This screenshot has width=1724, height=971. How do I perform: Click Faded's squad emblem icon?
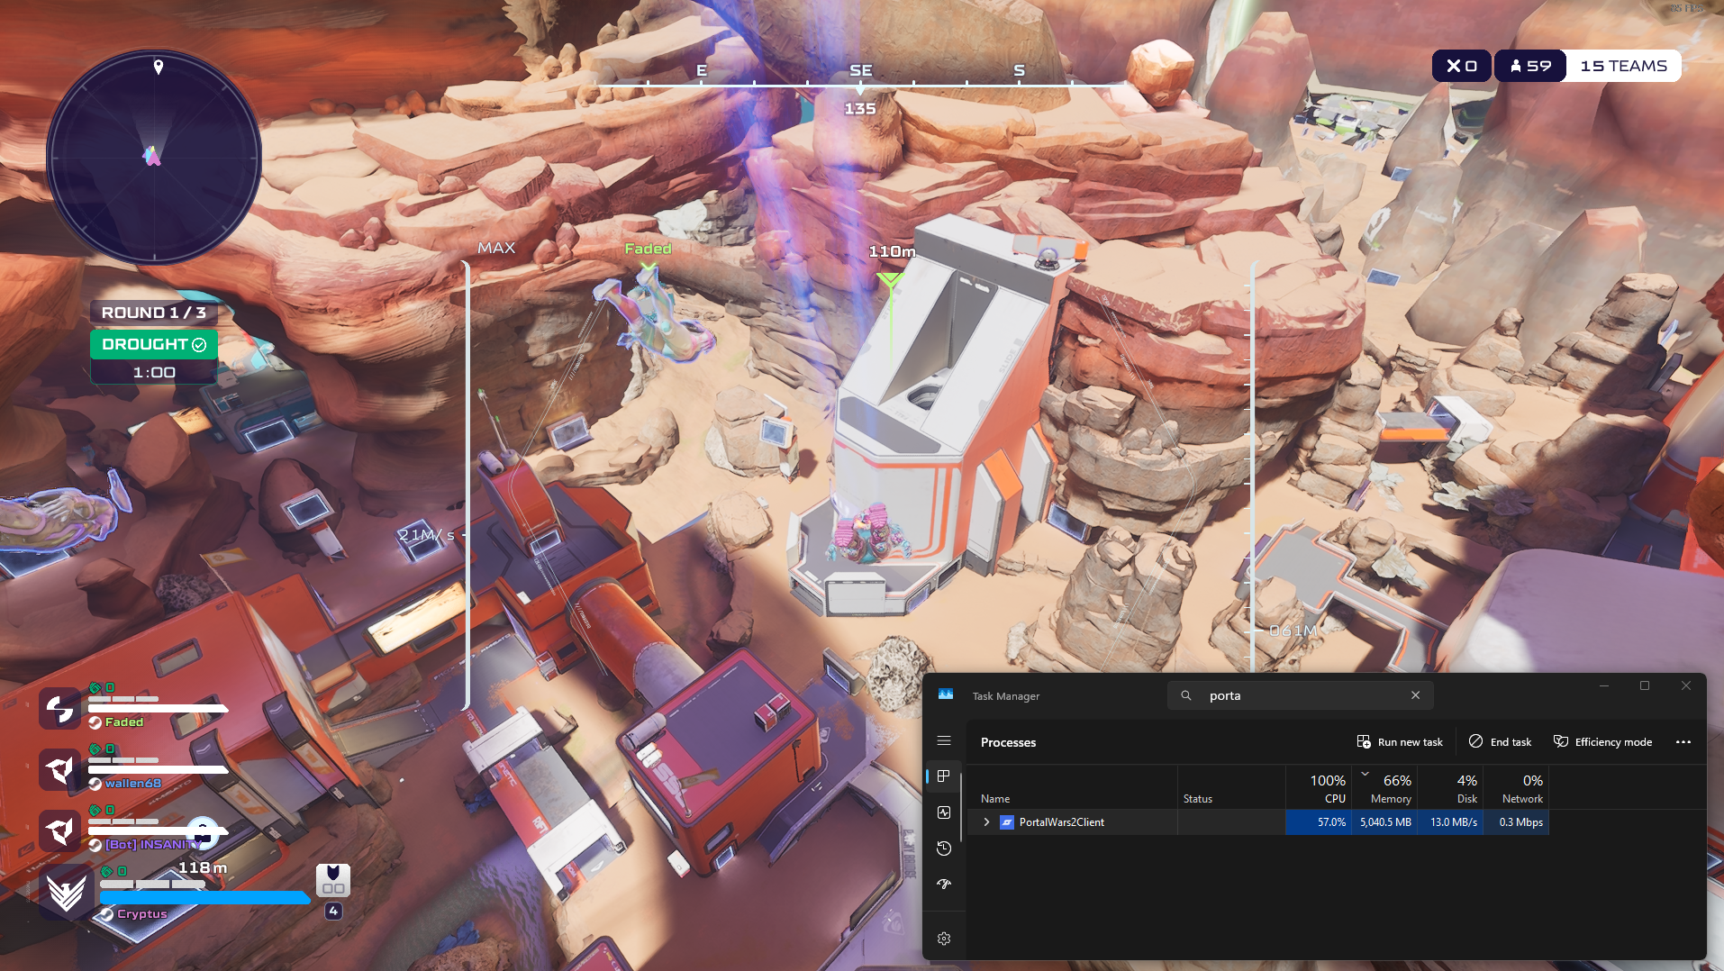[60, 709]
